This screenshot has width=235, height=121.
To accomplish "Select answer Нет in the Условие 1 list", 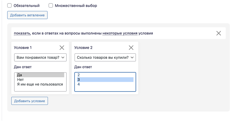I will click(40, 80).
